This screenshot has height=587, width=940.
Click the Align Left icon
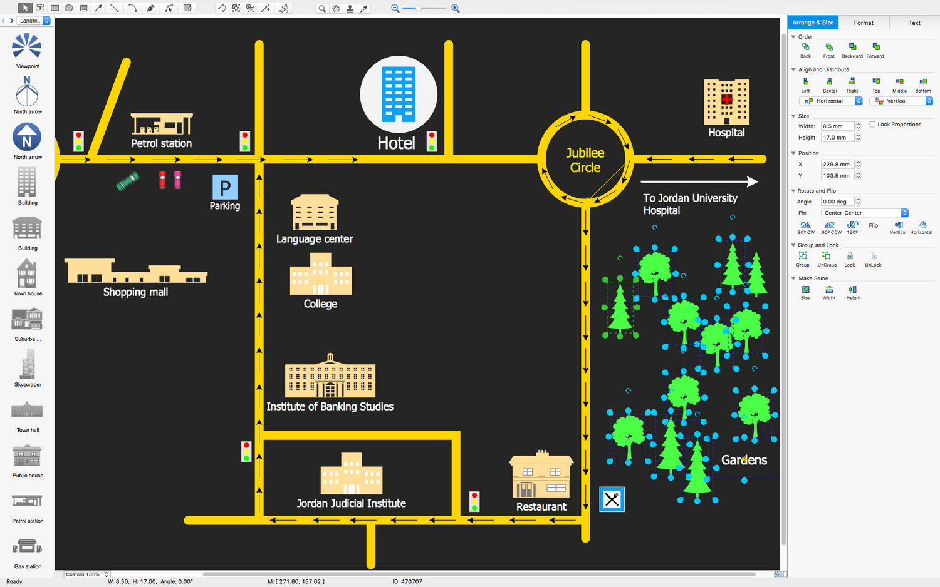[805, 82]
